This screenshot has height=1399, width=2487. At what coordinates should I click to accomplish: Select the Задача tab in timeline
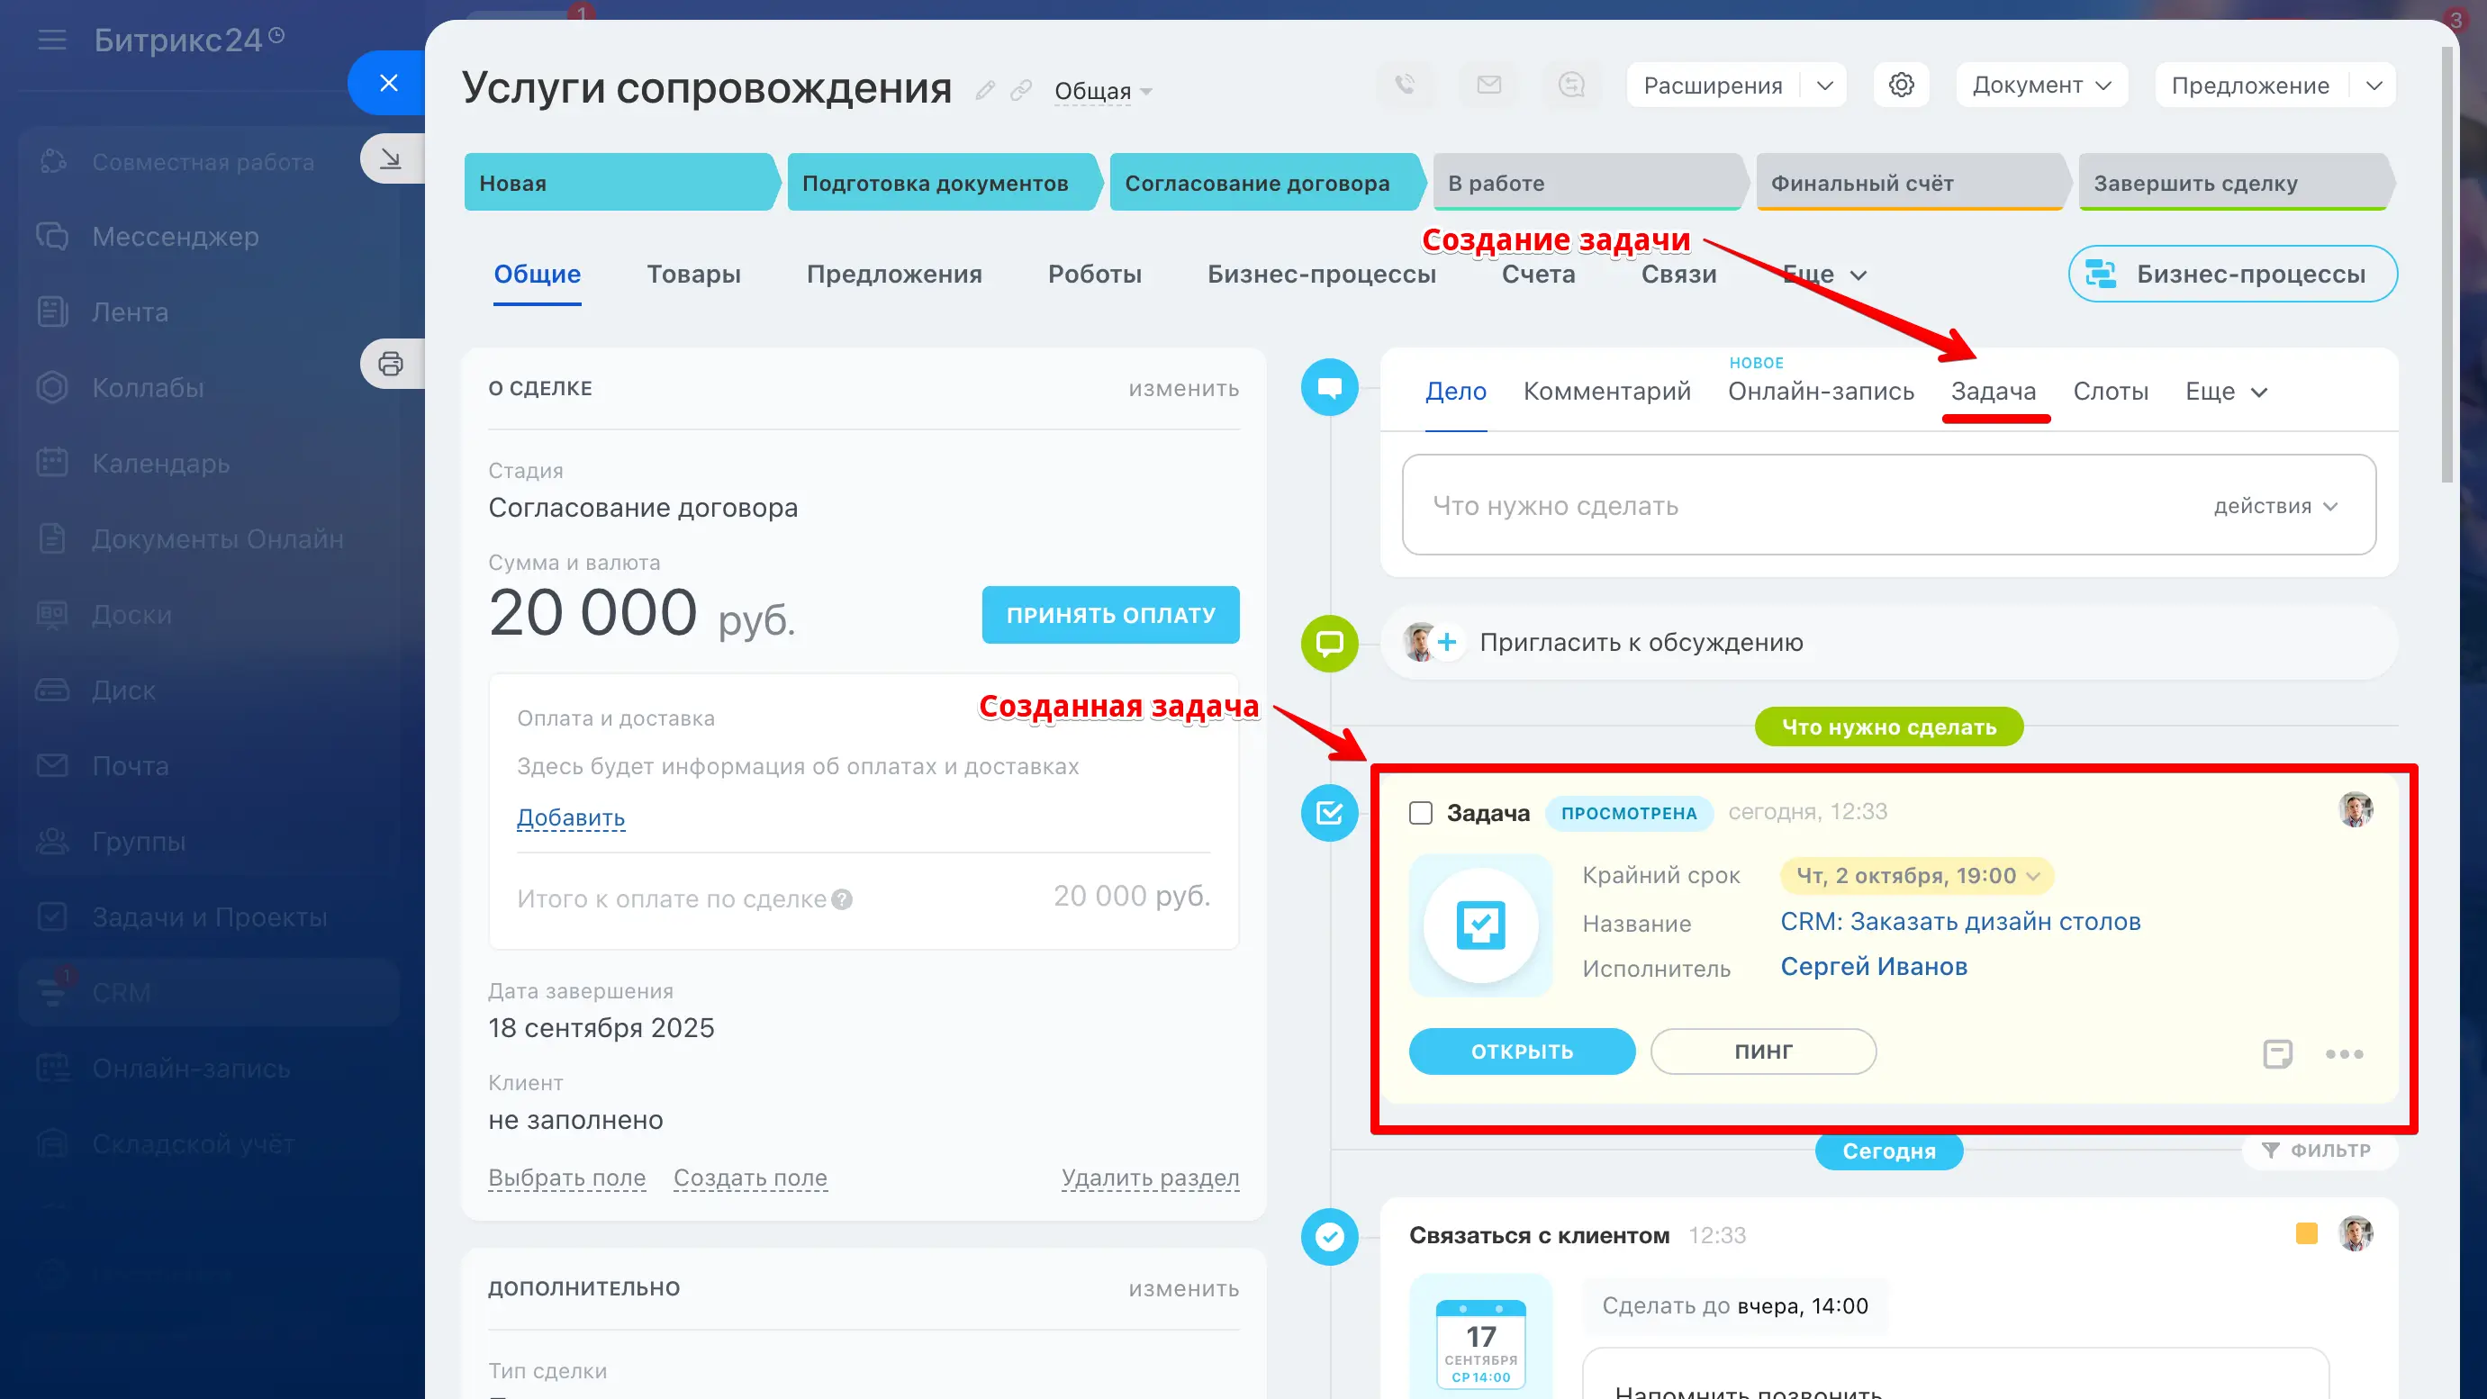pyautogui.click(x=1993, y=391)
